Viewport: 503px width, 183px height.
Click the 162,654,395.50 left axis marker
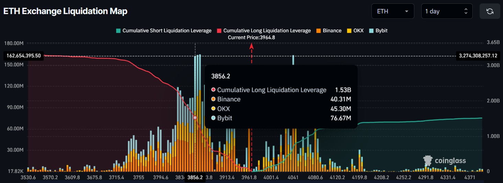(x=23, y=56)
